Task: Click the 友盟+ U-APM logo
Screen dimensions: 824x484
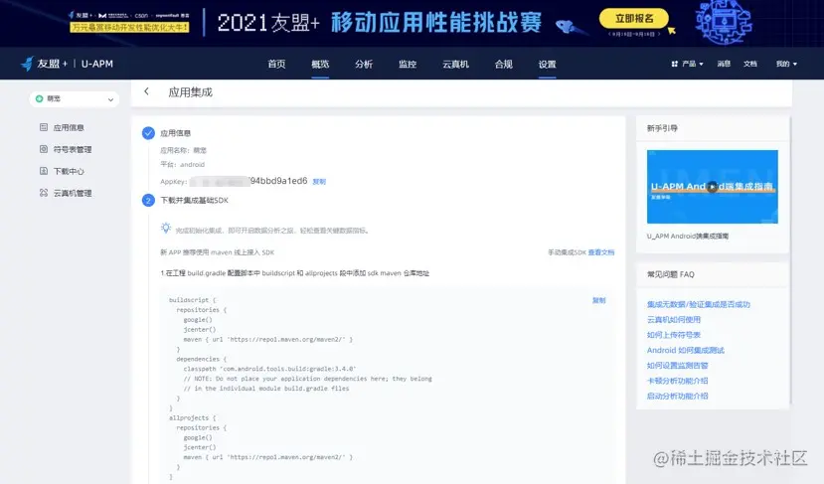Action: (67, 64)
